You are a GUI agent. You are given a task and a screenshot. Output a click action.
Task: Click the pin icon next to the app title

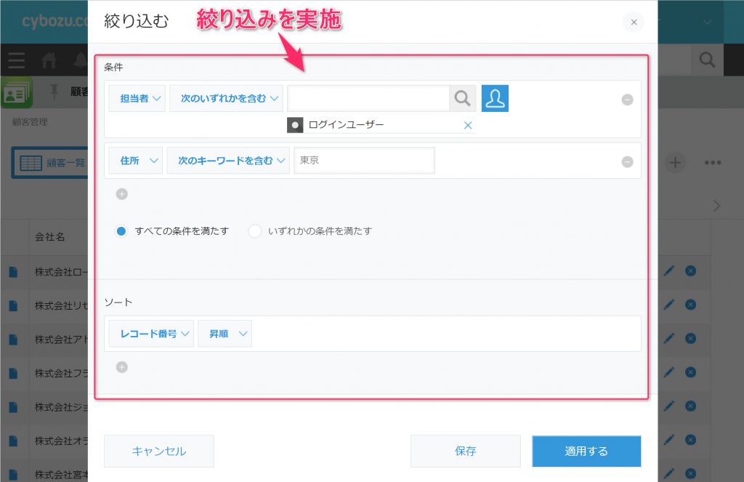[54, 91]
